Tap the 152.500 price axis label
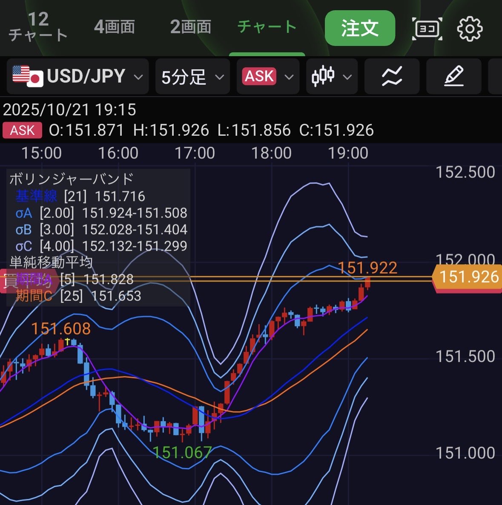Viewport: 502px width, 505px height. point(465,172)
